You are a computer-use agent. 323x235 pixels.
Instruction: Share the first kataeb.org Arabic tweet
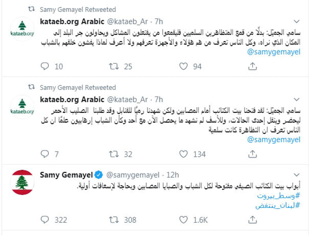point(252,66)
